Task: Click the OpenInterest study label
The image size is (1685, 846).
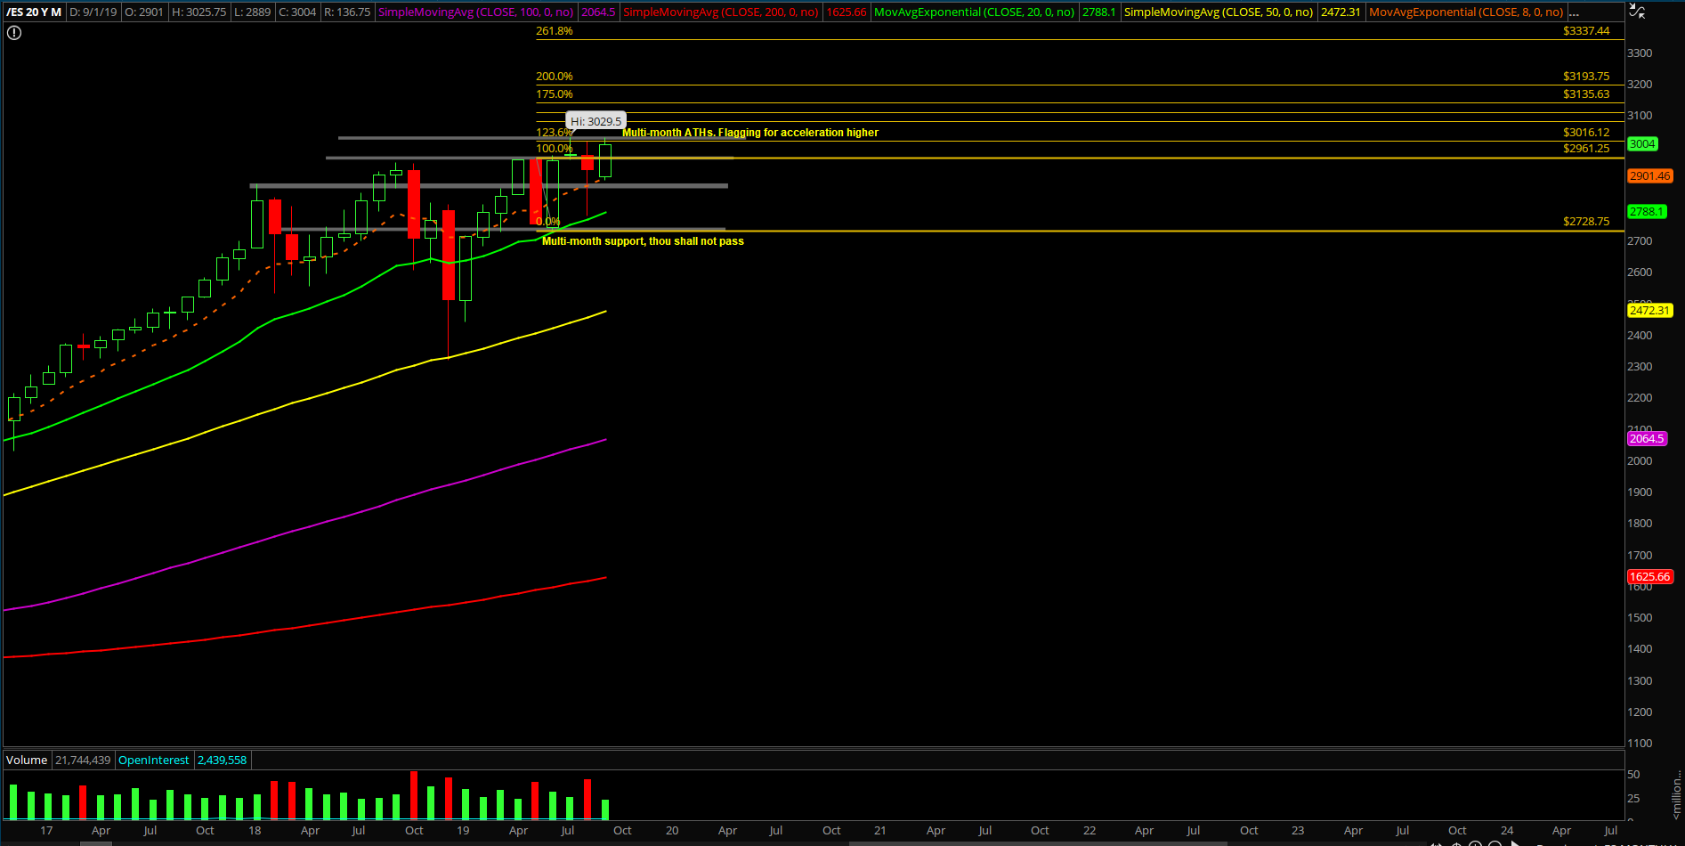Action: click(x=154, y=761)
